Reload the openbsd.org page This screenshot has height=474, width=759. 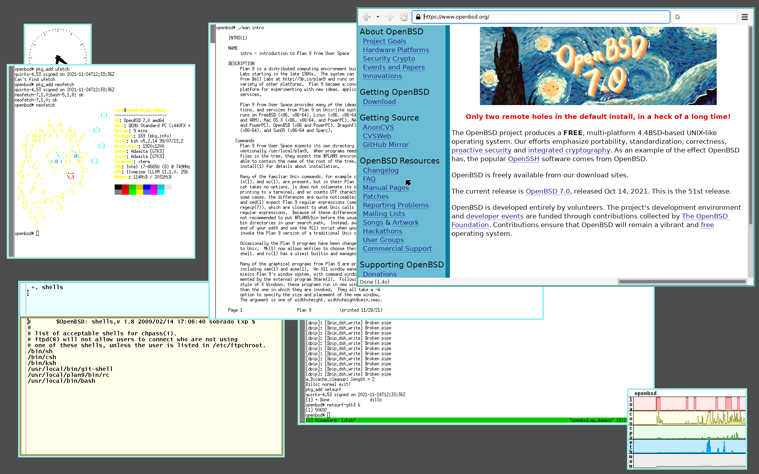tap(404, 17)
